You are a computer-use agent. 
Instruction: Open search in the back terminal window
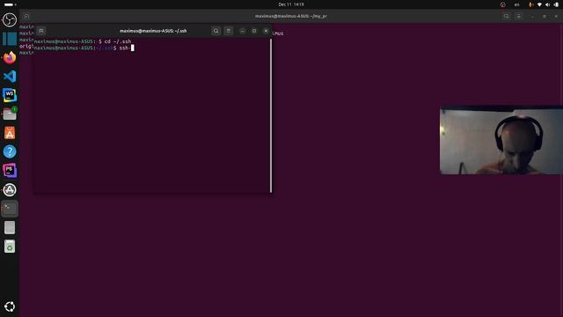pyautogui.click(x=506, y=16)
